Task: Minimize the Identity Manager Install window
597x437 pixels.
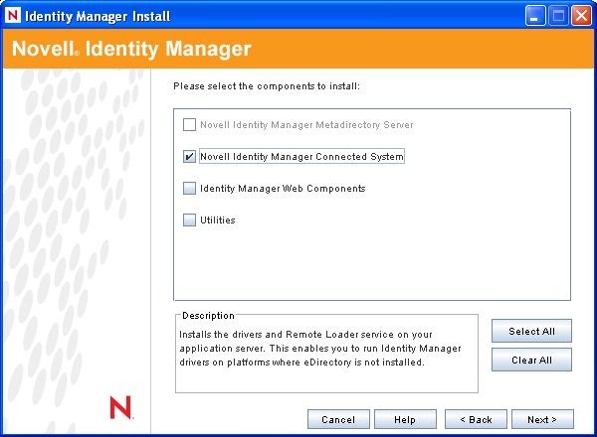Action: 535,16
